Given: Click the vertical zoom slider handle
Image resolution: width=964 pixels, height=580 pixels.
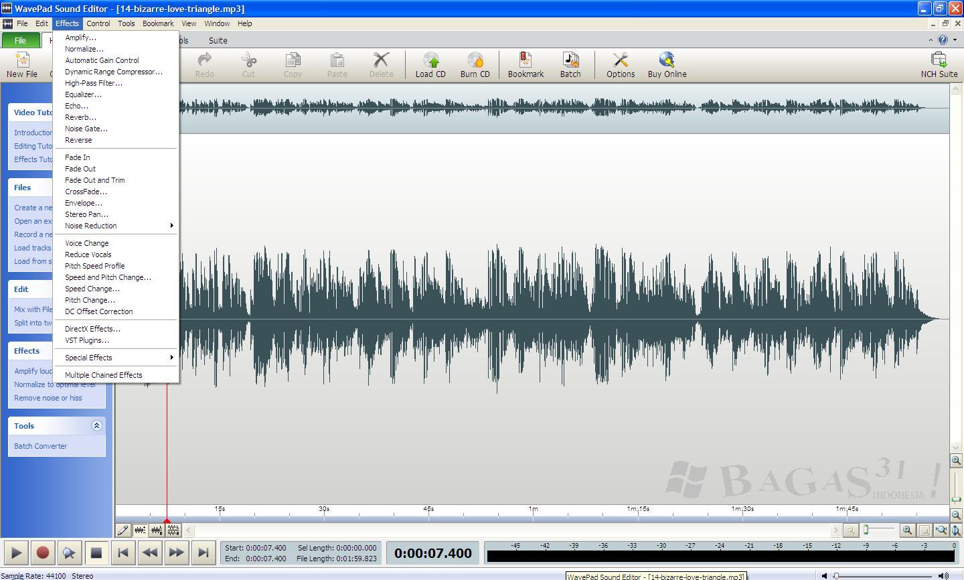Looking at the screenshot, I should (x=956, y=500).
